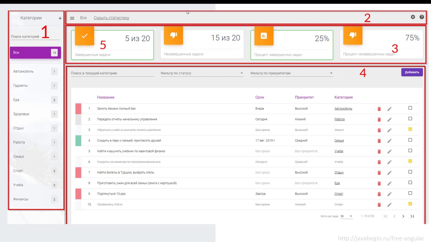Select "Работа" category in sidebar

[35, 143]
